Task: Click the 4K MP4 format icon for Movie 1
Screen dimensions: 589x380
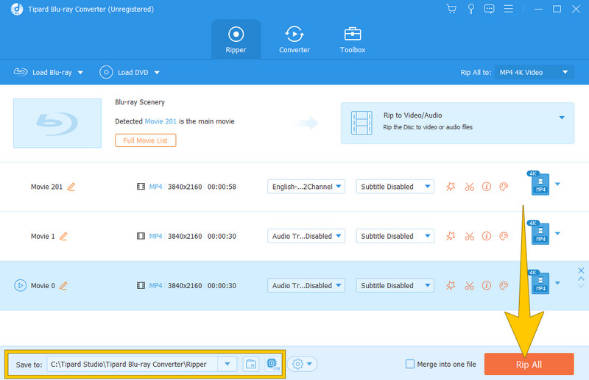Action: point(539,232)
